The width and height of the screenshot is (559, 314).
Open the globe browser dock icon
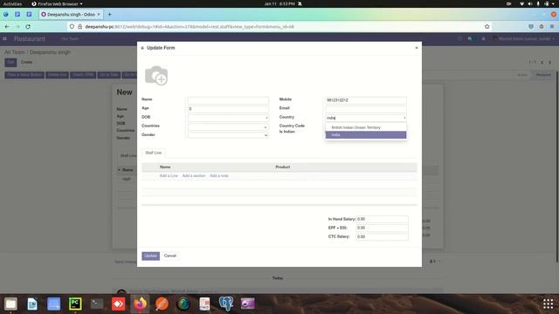point(183,304)
